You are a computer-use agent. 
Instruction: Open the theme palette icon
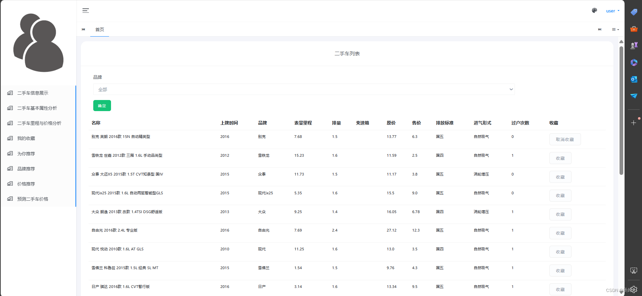click(x=594, y=11)
